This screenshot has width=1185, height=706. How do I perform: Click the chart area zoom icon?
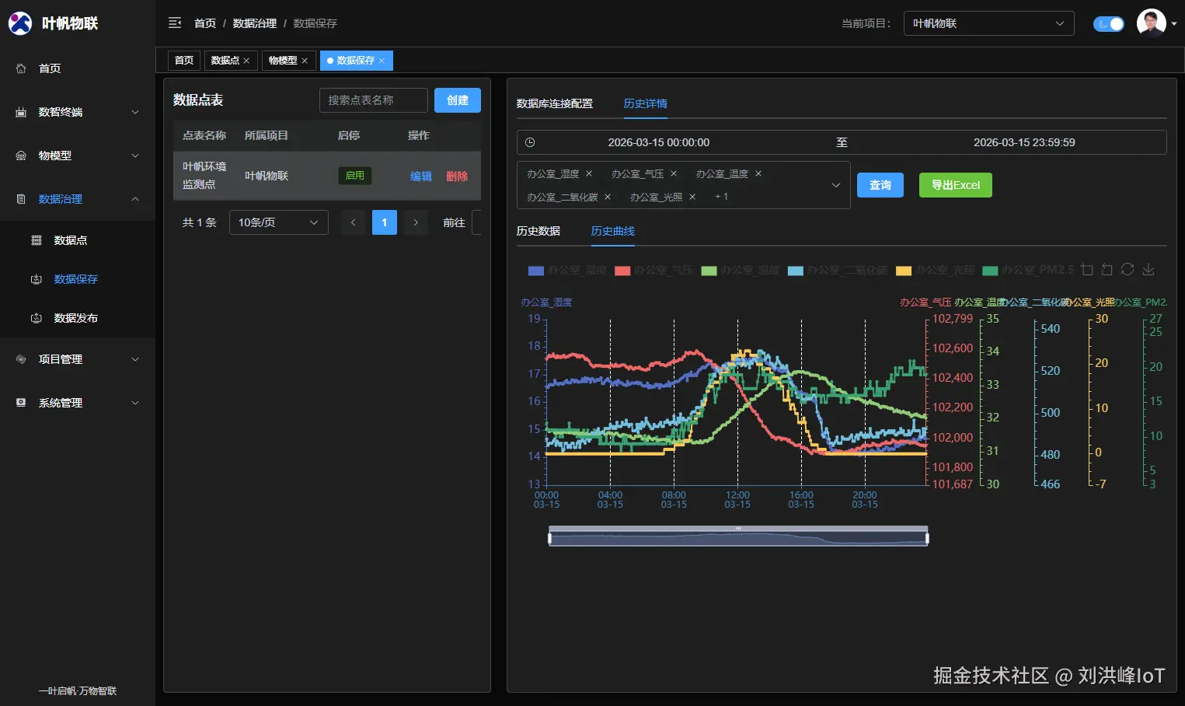tap(1087, 270)
